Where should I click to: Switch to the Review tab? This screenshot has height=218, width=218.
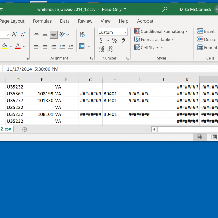click(x=85, y=21)
